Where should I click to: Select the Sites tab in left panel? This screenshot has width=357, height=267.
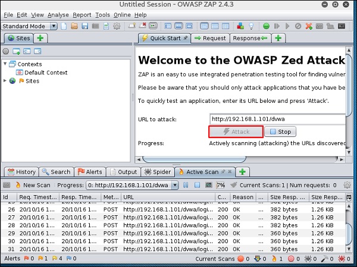[19, 38]
